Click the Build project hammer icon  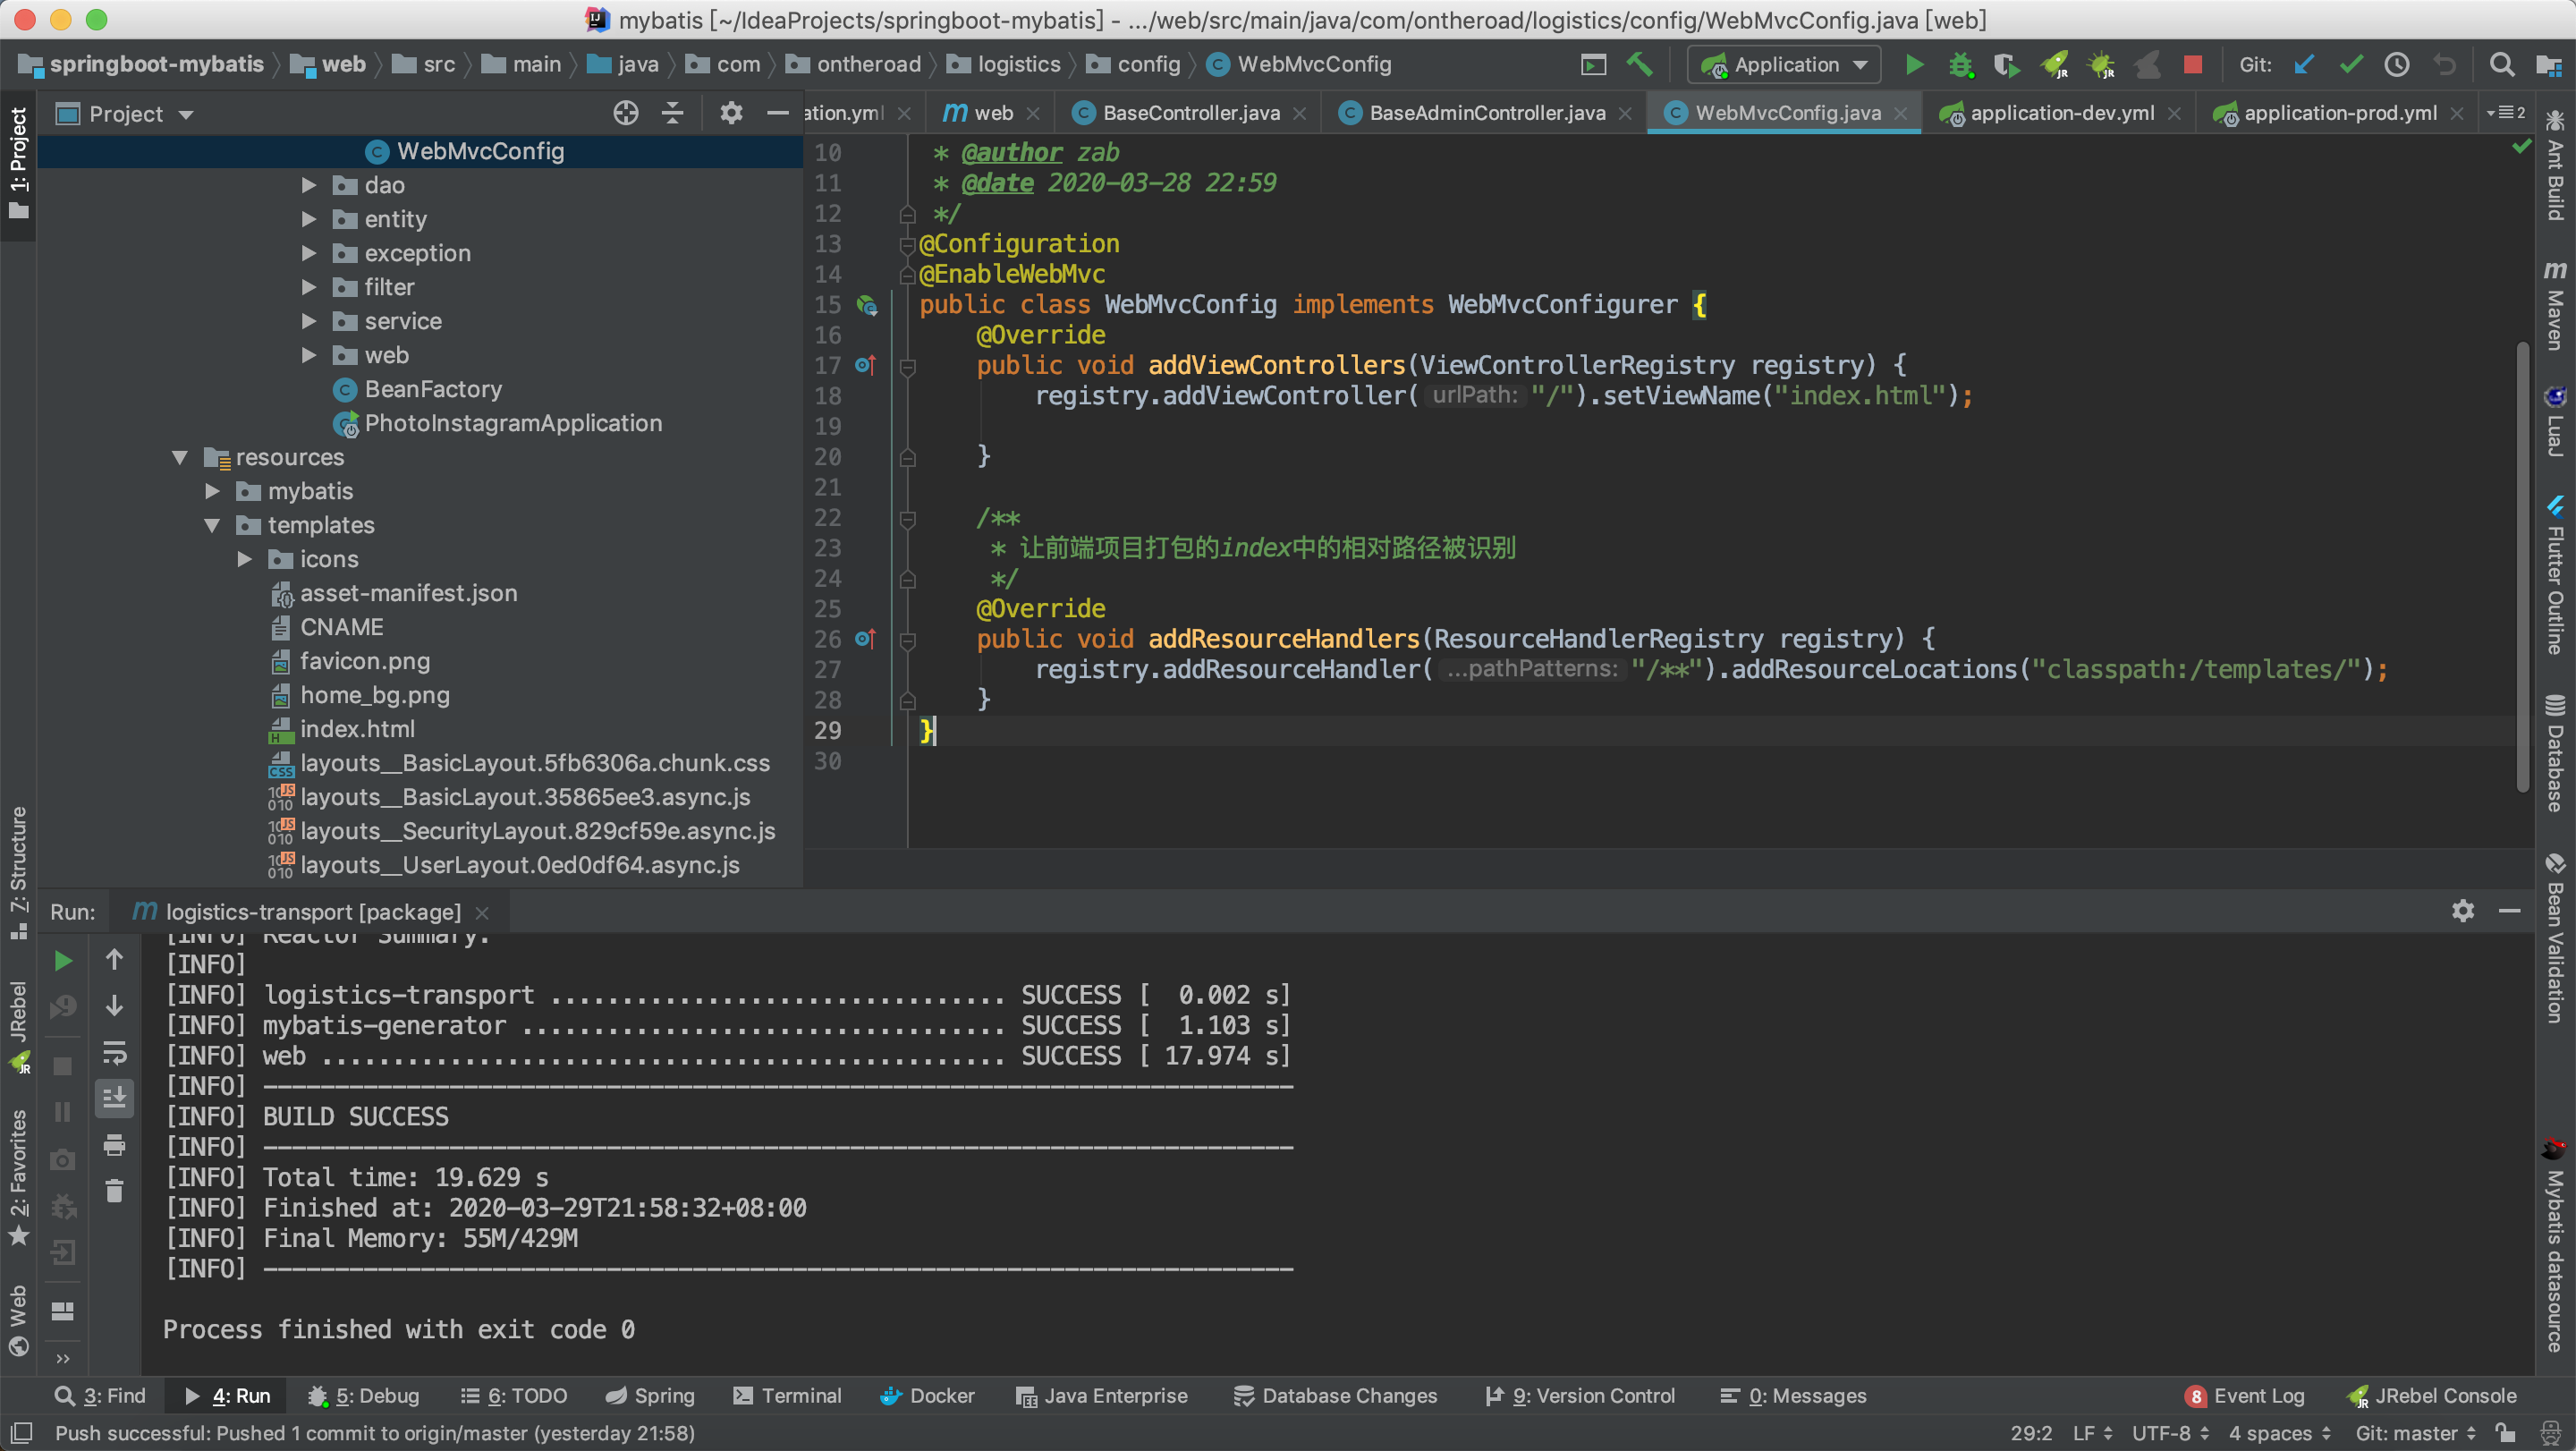1639,65
